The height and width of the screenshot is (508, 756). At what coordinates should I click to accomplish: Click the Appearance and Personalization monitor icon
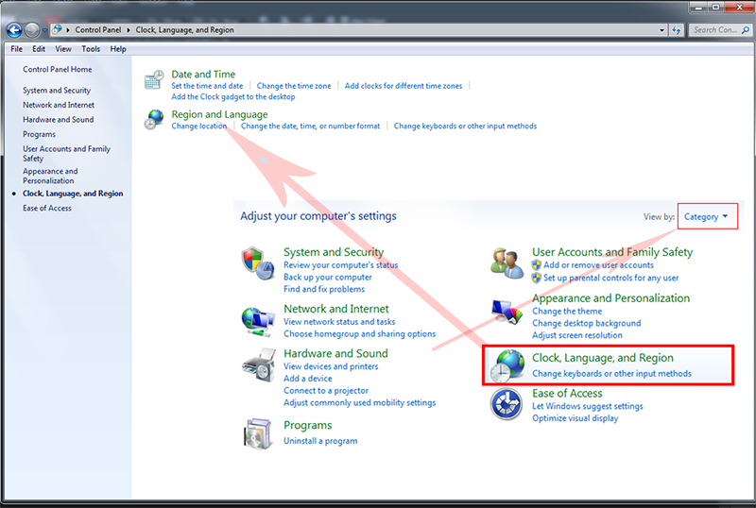(507, 312)
